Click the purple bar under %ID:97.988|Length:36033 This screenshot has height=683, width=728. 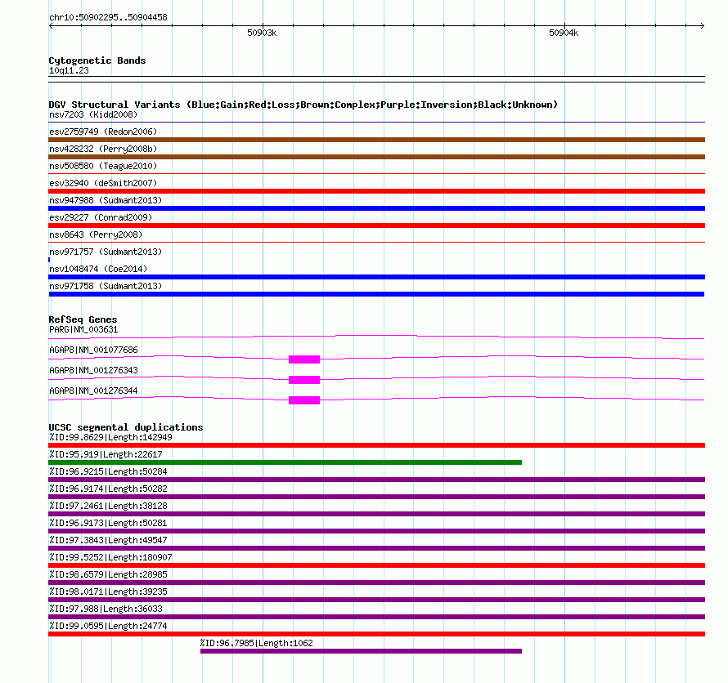376,617
